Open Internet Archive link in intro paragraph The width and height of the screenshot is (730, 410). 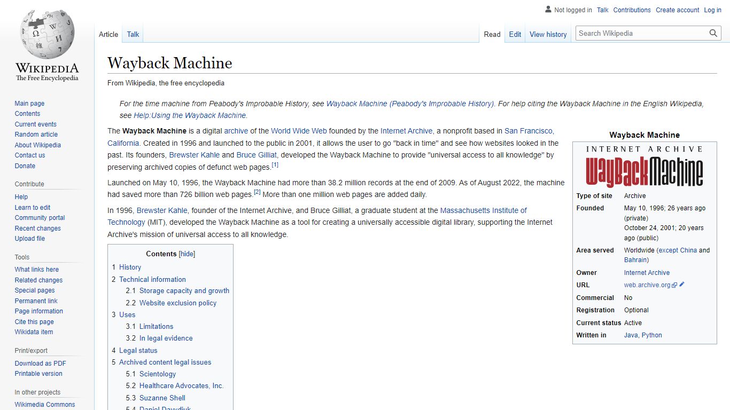407,131
